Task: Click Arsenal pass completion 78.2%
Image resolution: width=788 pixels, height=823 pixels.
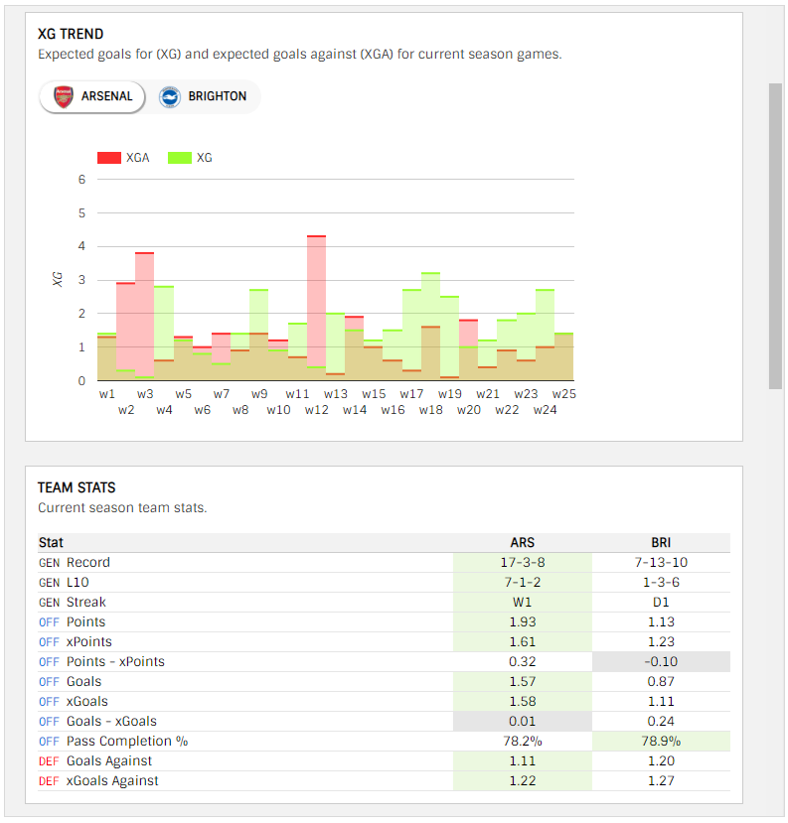Action: 522,742
